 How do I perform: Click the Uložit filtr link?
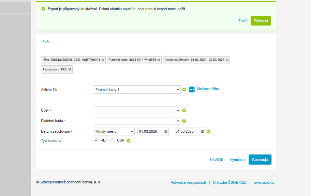[217, 160]
